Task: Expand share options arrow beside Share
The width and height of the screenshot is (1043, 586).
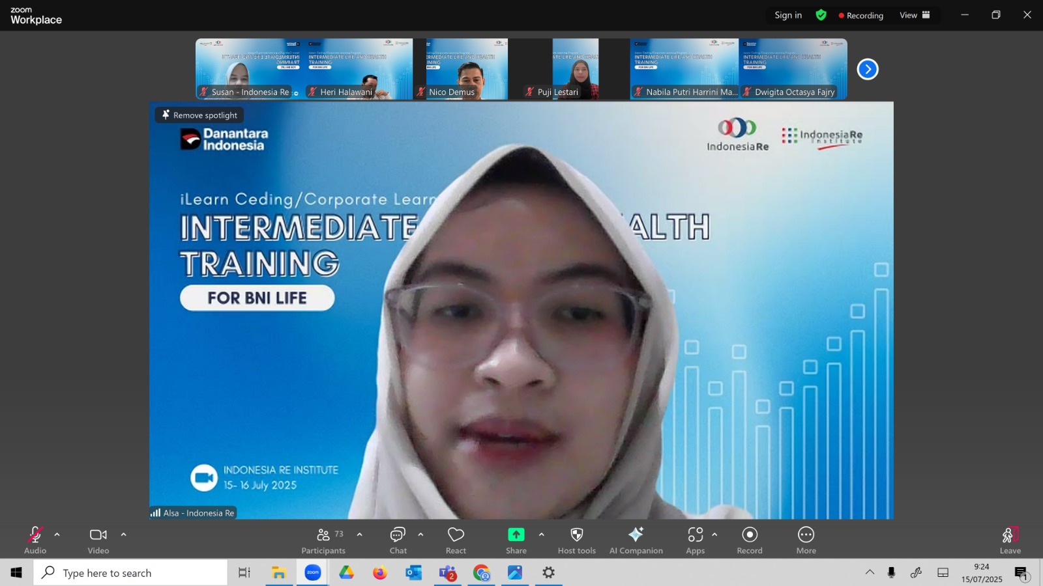Action: [x=541, y=535]
